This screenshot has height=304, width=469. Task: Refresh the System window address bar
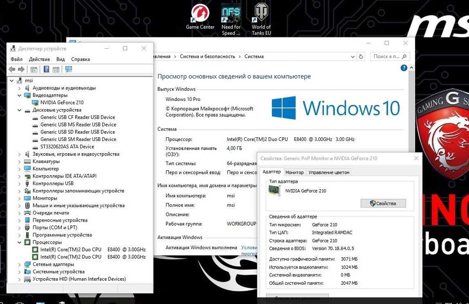coord(361,56)
